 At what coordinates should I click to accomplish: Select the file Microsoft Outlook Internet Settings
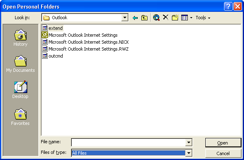[80, 35]
